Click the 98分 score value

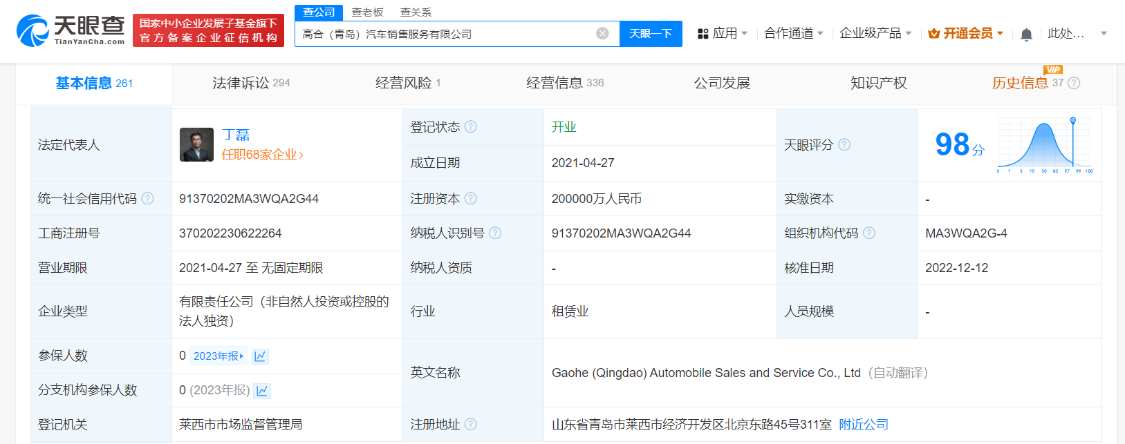960,145
